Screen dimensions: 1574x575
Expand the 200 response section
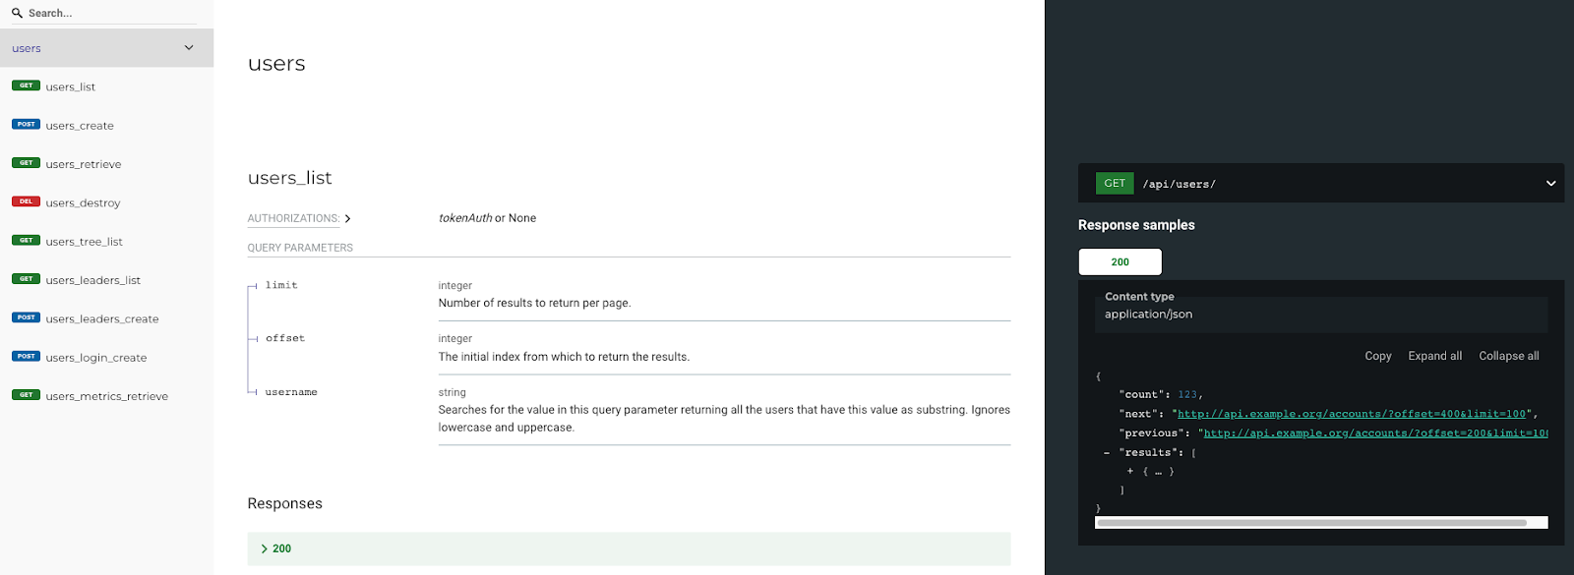(x=629, y=548)
